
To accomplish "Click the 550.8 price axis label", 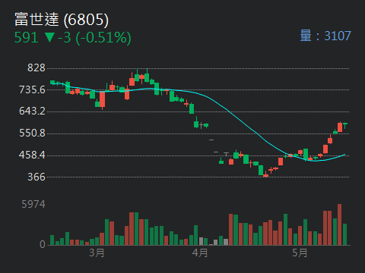I will 32,133.
